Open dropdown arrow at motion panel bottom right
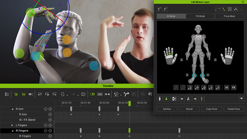This screenshot has height=139, width=247. (x=242, y=99)
